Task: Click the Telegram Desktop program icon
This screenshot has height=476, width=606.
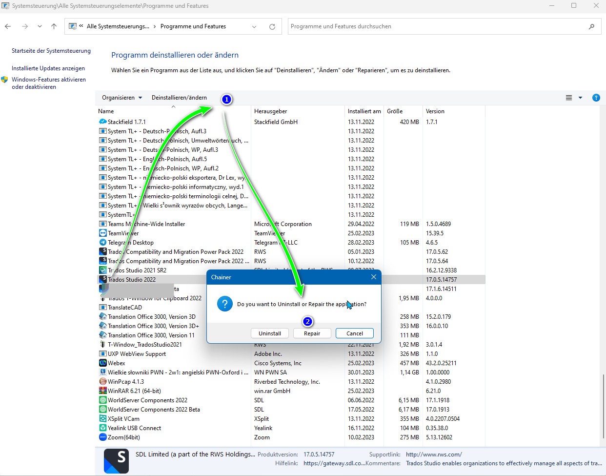Action: 102,243
